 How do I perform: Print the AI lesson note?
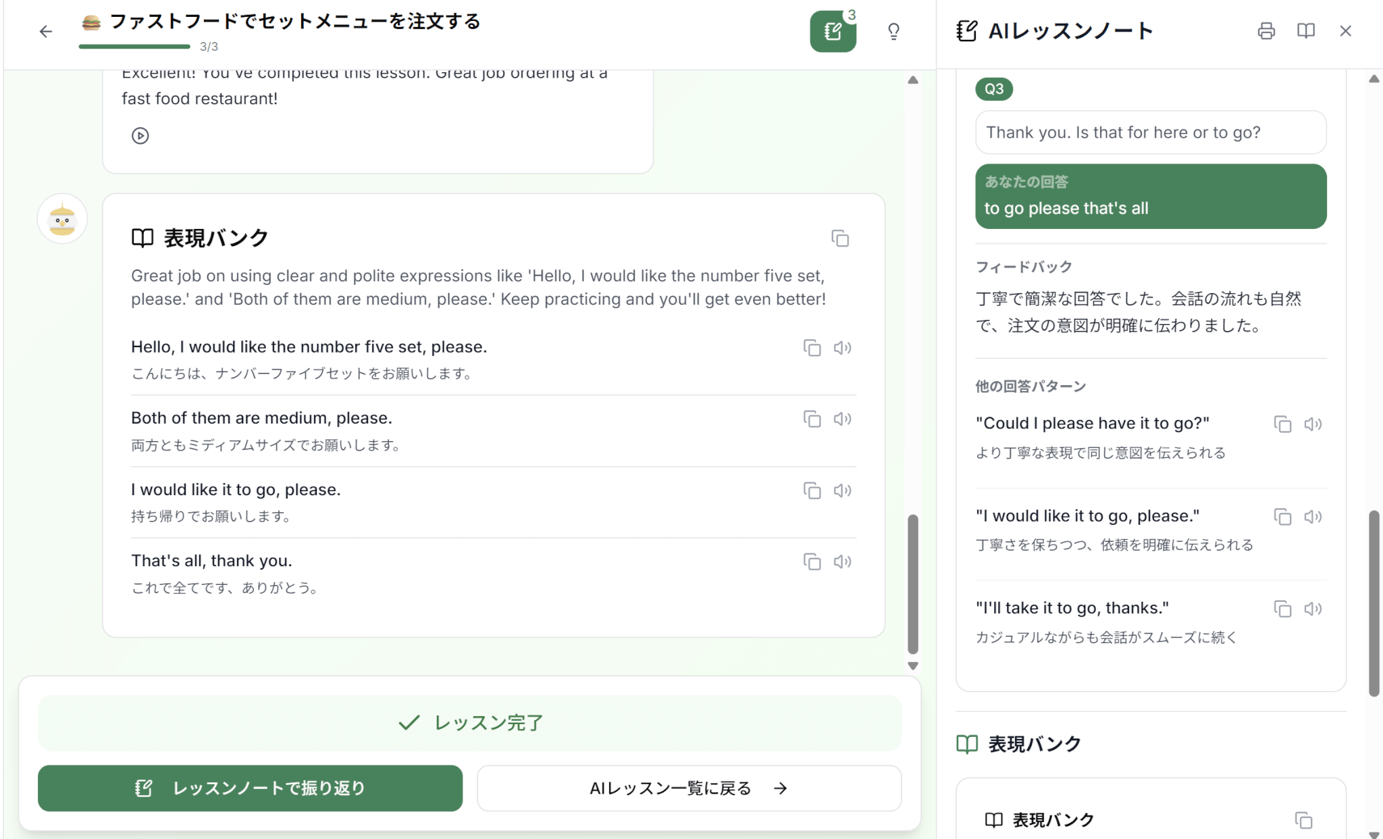point(1266,31)
